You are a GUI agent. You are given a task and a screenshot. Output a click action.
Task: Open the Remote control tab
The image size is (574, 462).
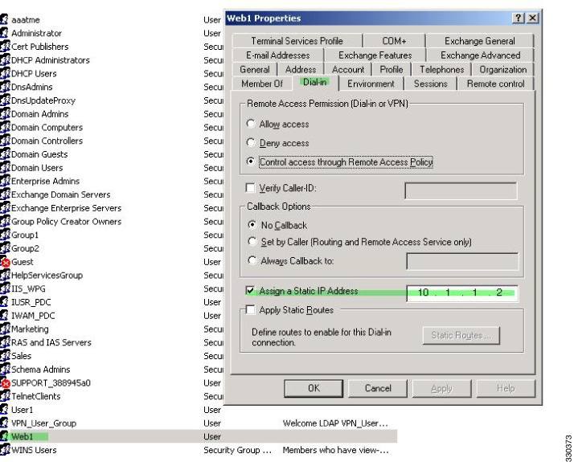(x=496, y=84)
